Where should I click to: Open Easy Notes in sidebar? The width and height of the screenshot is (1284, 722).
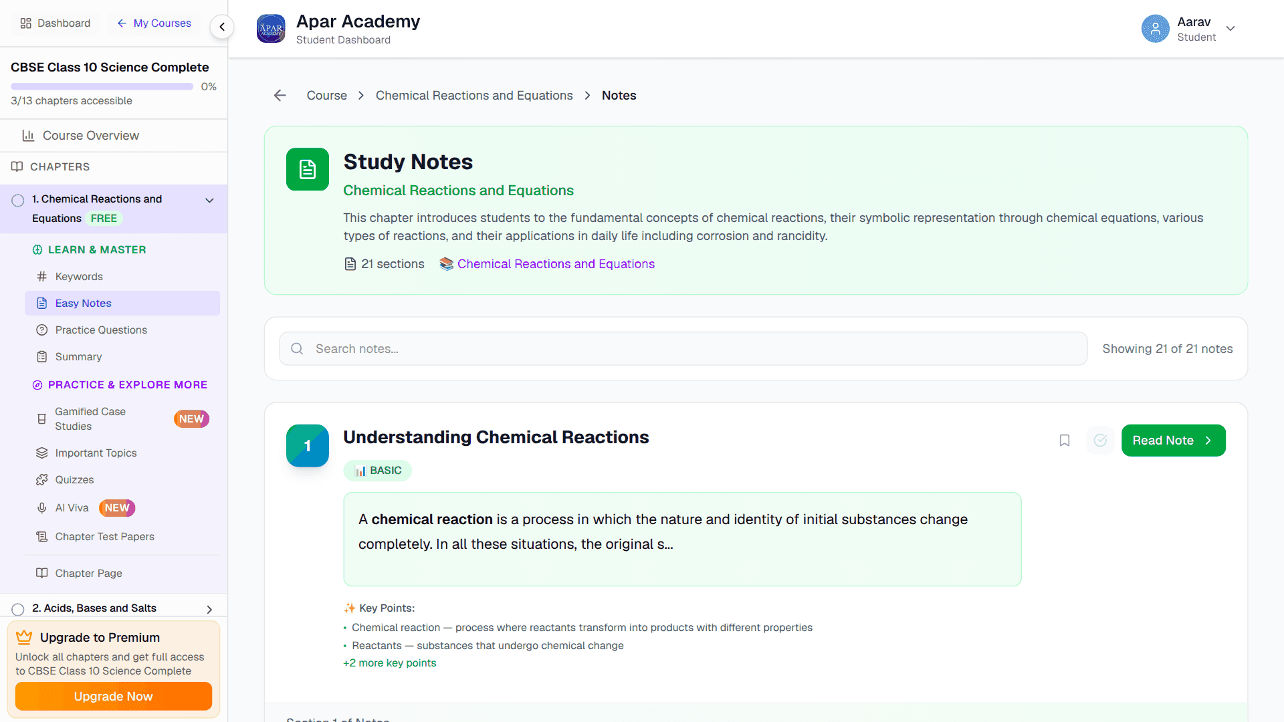click(122, 304)
